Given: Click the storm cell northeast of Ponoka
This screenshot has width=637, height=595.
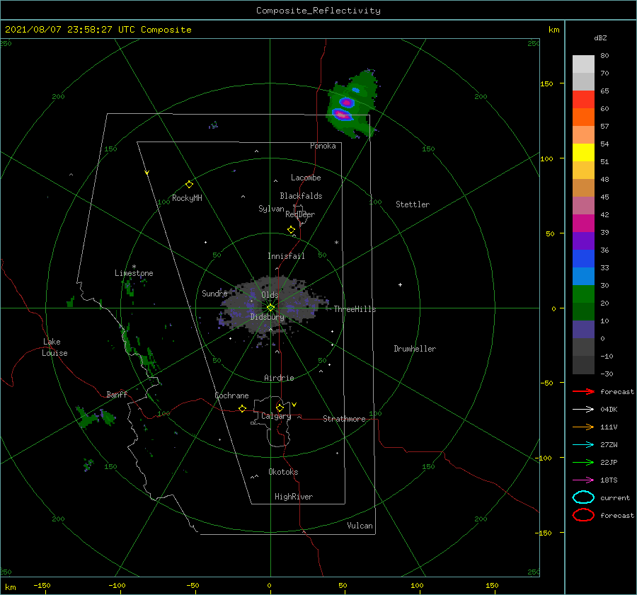Looking at the screenshot, I should click(x=352, y=105).
